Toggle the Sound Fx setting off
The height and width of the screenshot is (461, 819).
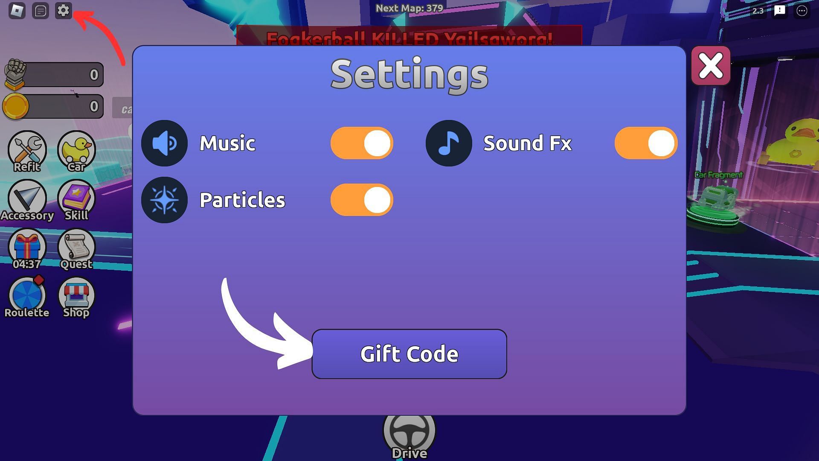click(646, 143)
